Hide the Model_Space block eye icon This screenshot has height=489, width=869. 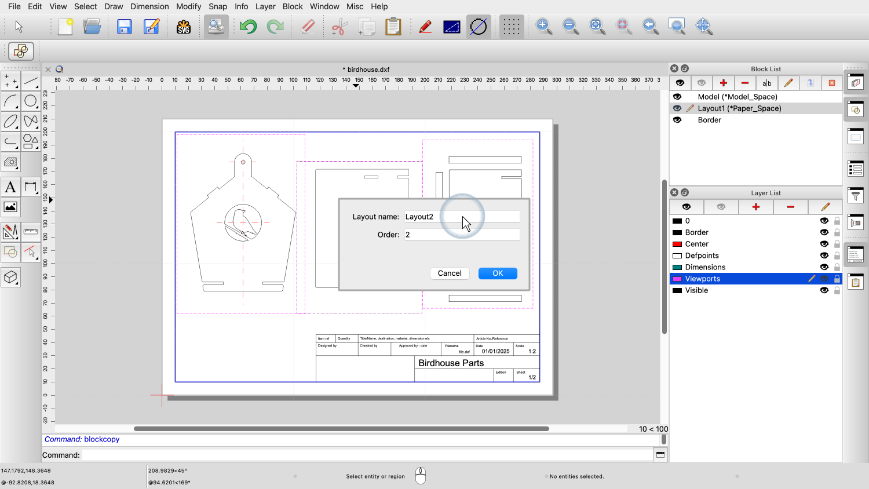click(x=677, y=97)
